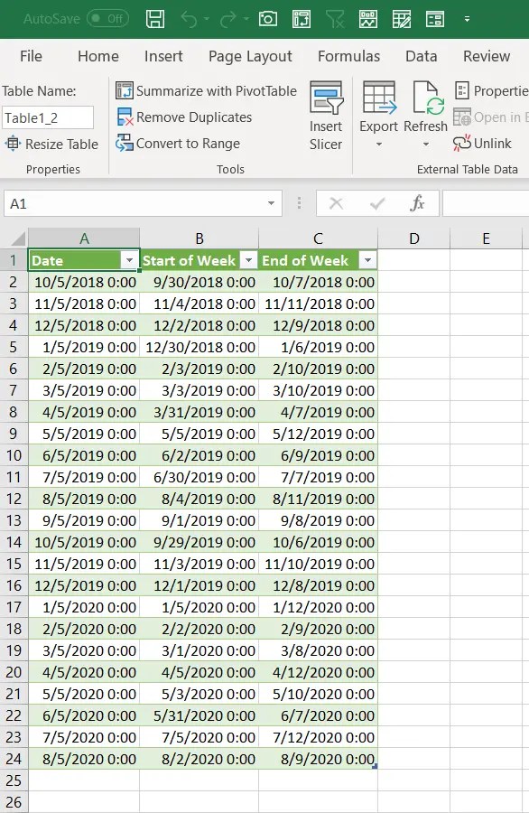Image resolution: width=529 pixels, height=813 pixels.
Task: Switch to the Formulas tab
Action: (349, 56)
